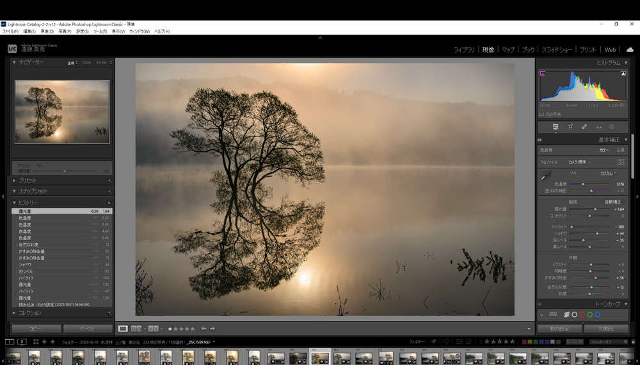Image resolution: width=640 pixels, height=365 pixels.
Task: Click the 露光量 exposure slider handle
Action: pos(595,209)
